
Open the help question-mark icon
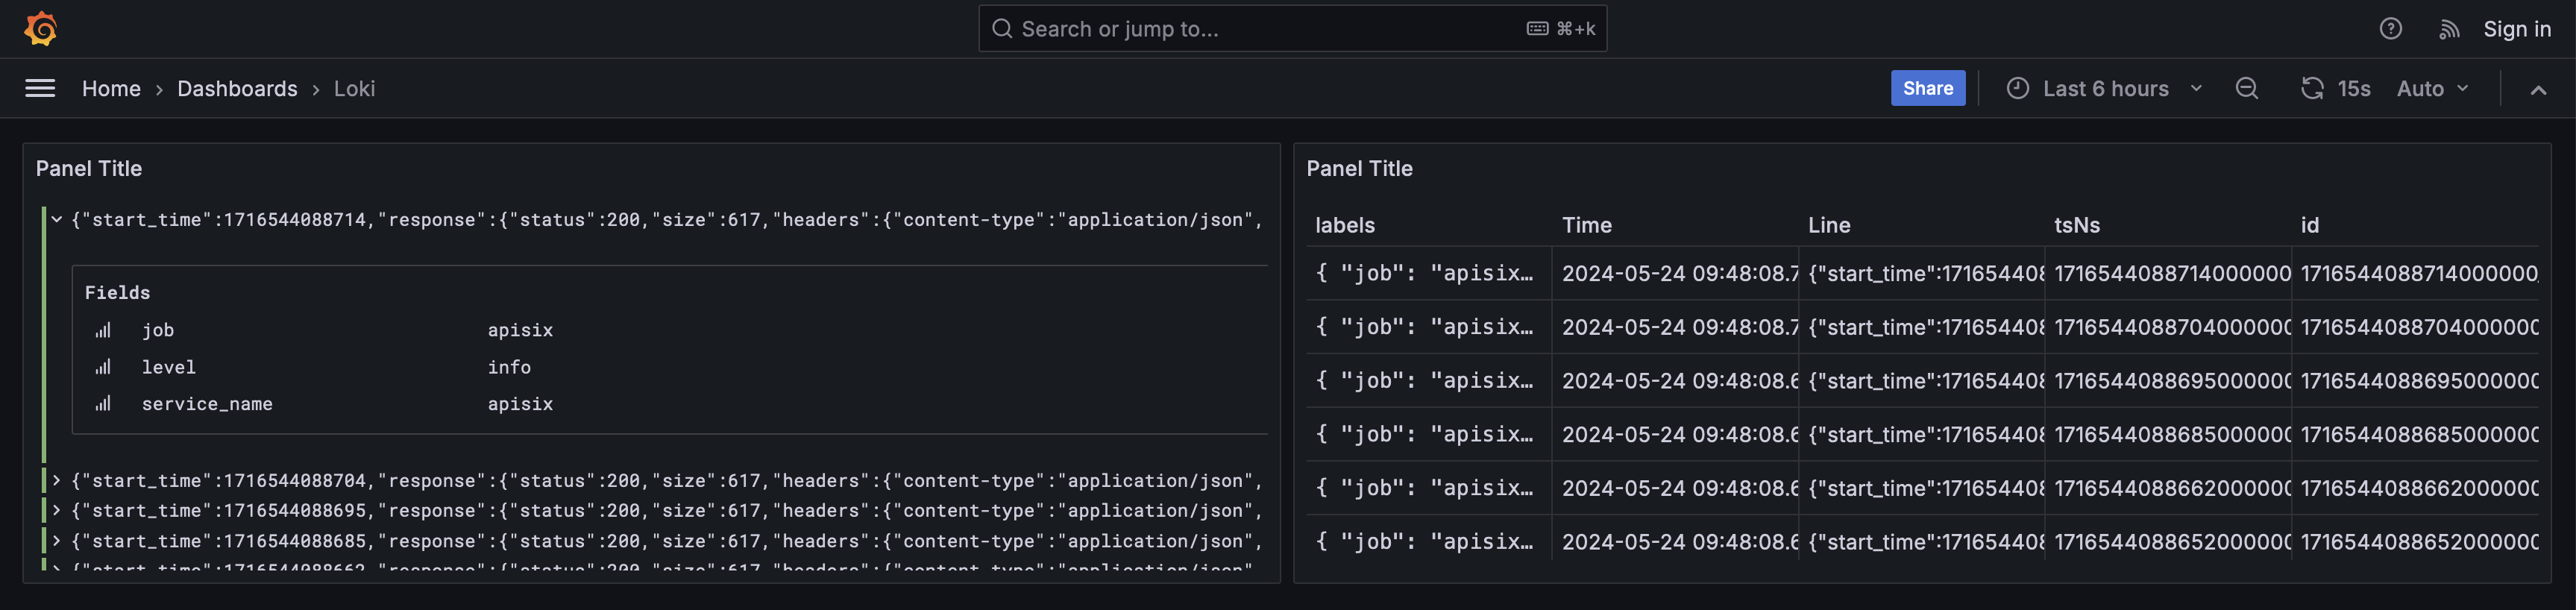coord(2390,29)
